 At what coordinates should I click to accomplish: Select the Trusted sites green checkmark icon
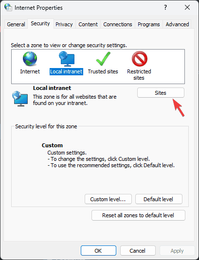click(103, 59)
